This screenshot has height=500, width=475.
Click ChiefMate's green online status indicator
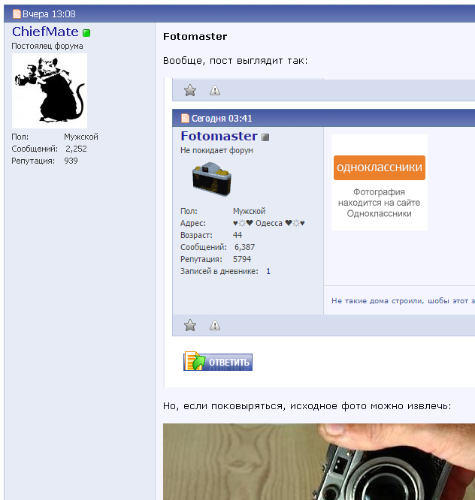point(86,33)
